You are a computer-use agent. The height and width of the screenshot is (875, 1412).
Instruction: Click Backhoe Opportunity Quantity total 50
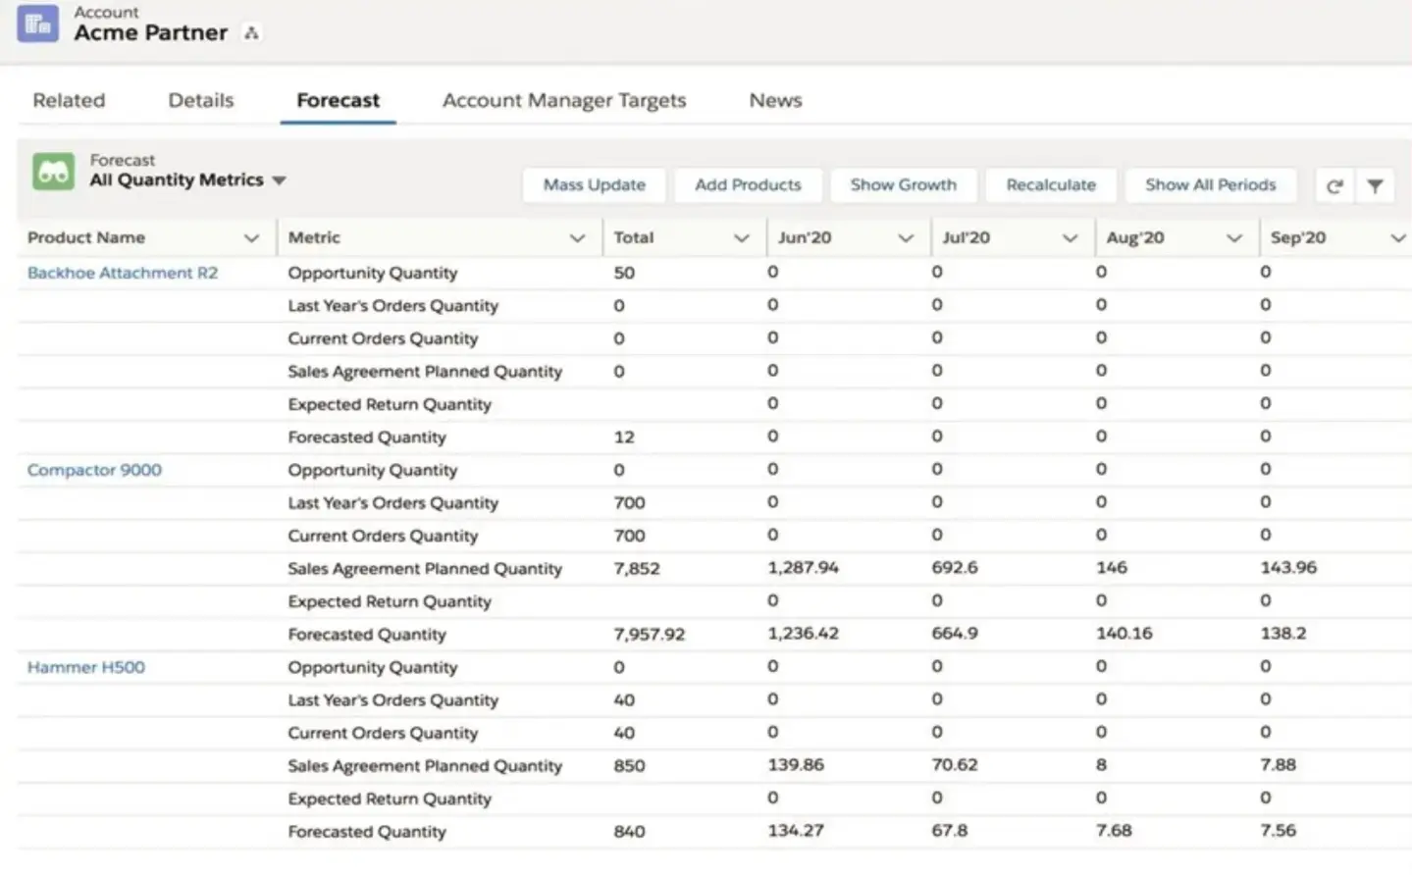(x=624, y=273)
